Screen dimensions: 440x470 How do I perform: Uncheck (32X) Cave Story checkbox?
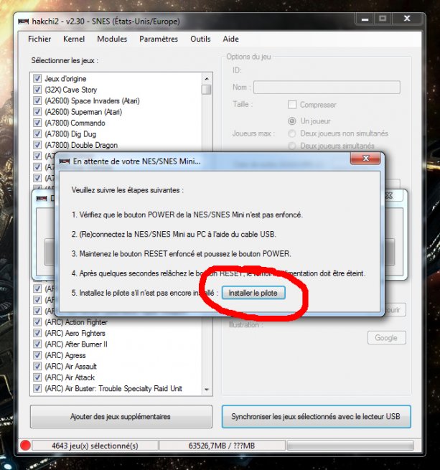coord(37,90)
